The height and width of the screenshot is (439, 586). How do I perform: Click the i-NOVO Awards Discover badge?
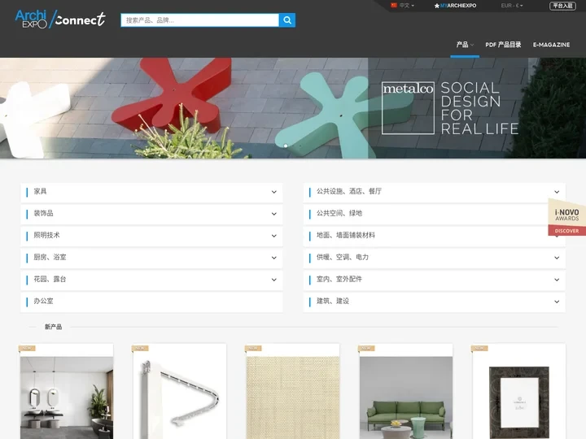click(x=566, y=218)
